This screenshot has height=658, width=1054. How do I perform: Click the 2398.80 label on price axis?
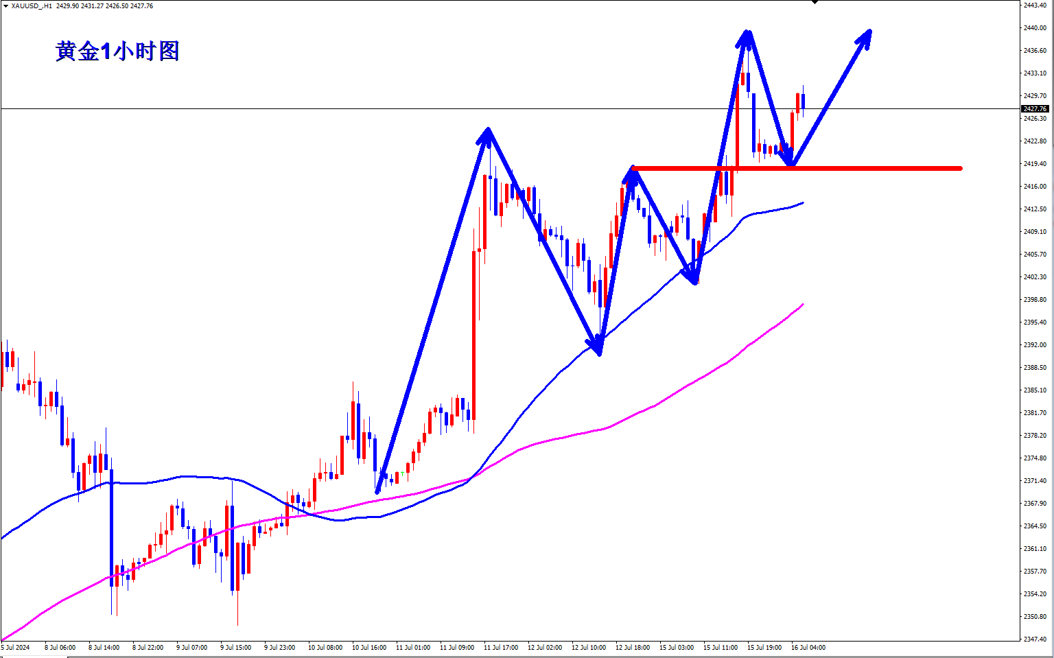[x=1035, y=299]
